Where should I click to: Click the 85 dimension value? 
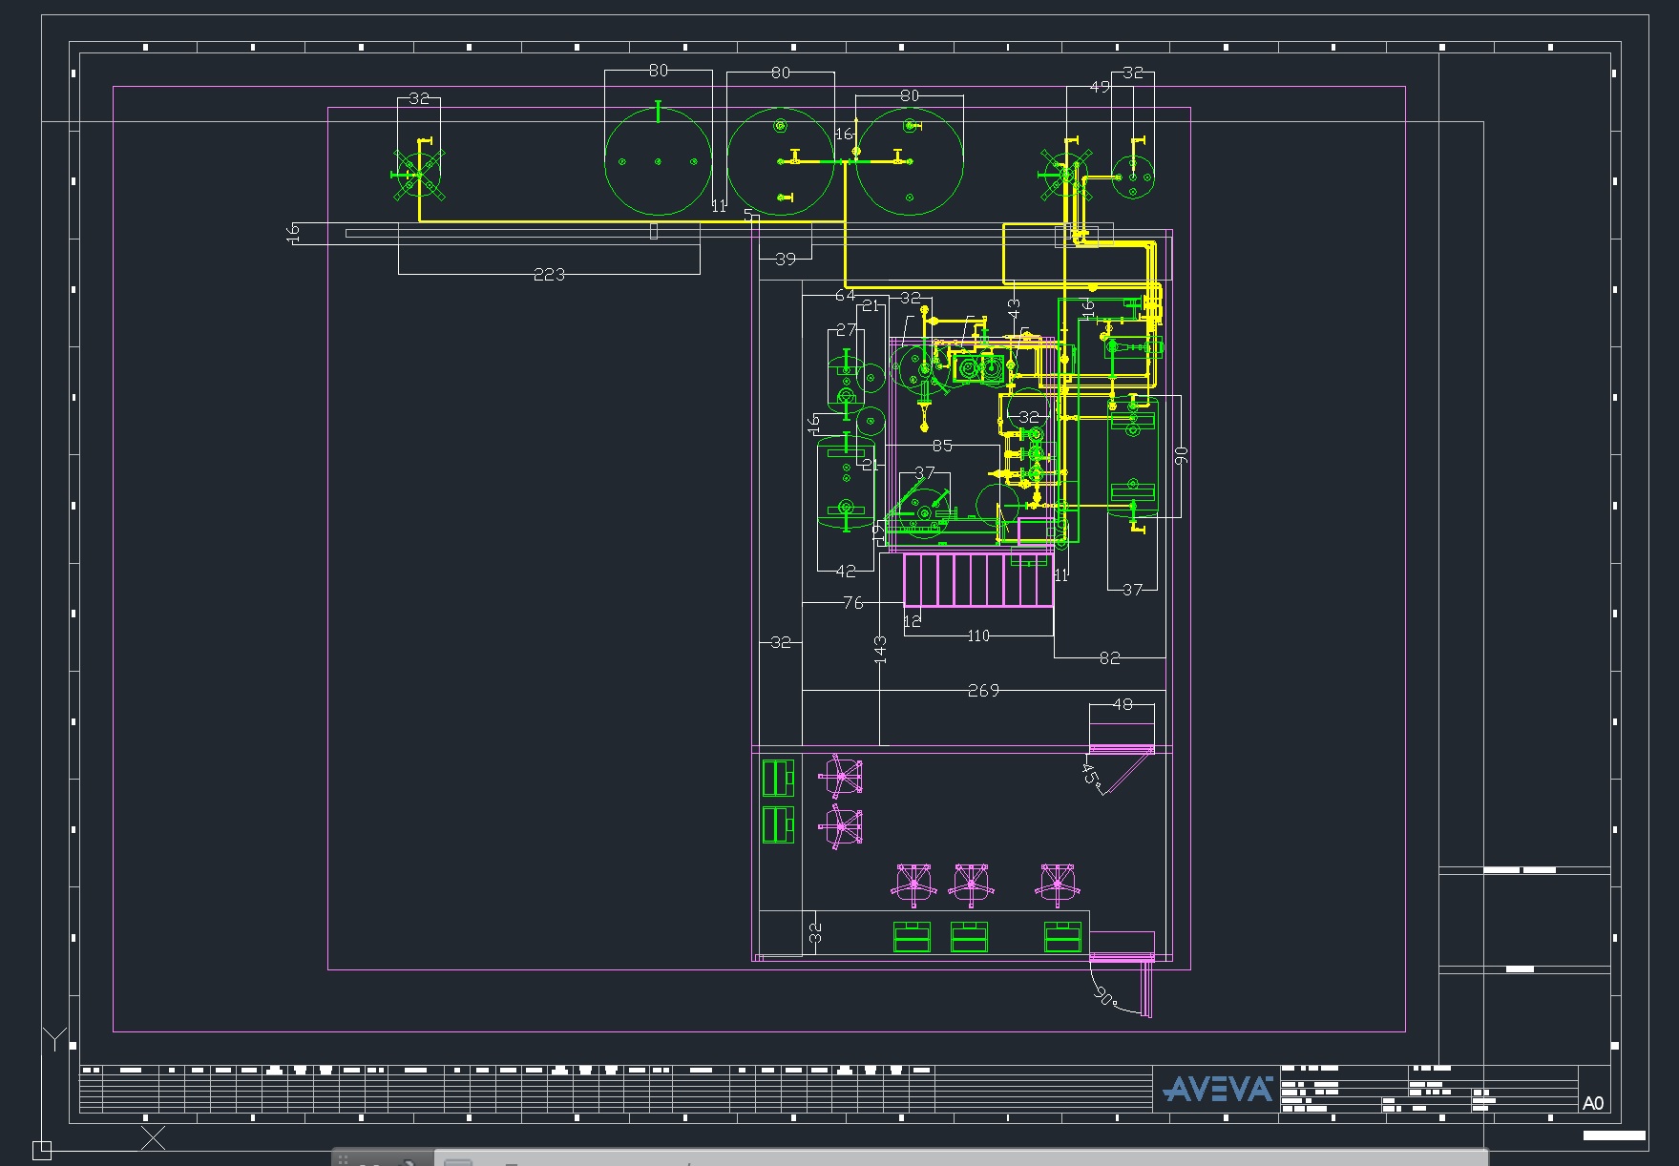(942, 446)
